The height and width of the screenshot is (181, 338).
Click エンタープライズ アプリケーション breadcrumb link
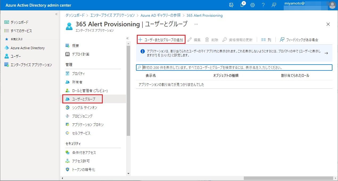click(x=112, y=15)
